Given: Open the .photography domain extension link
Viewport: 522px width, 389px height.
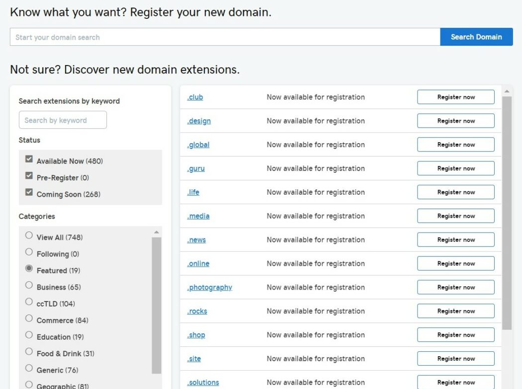Looking at the screenshot, I should (209, 287).
